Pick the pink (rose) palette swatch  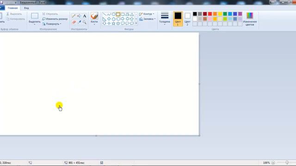(210, 19)
